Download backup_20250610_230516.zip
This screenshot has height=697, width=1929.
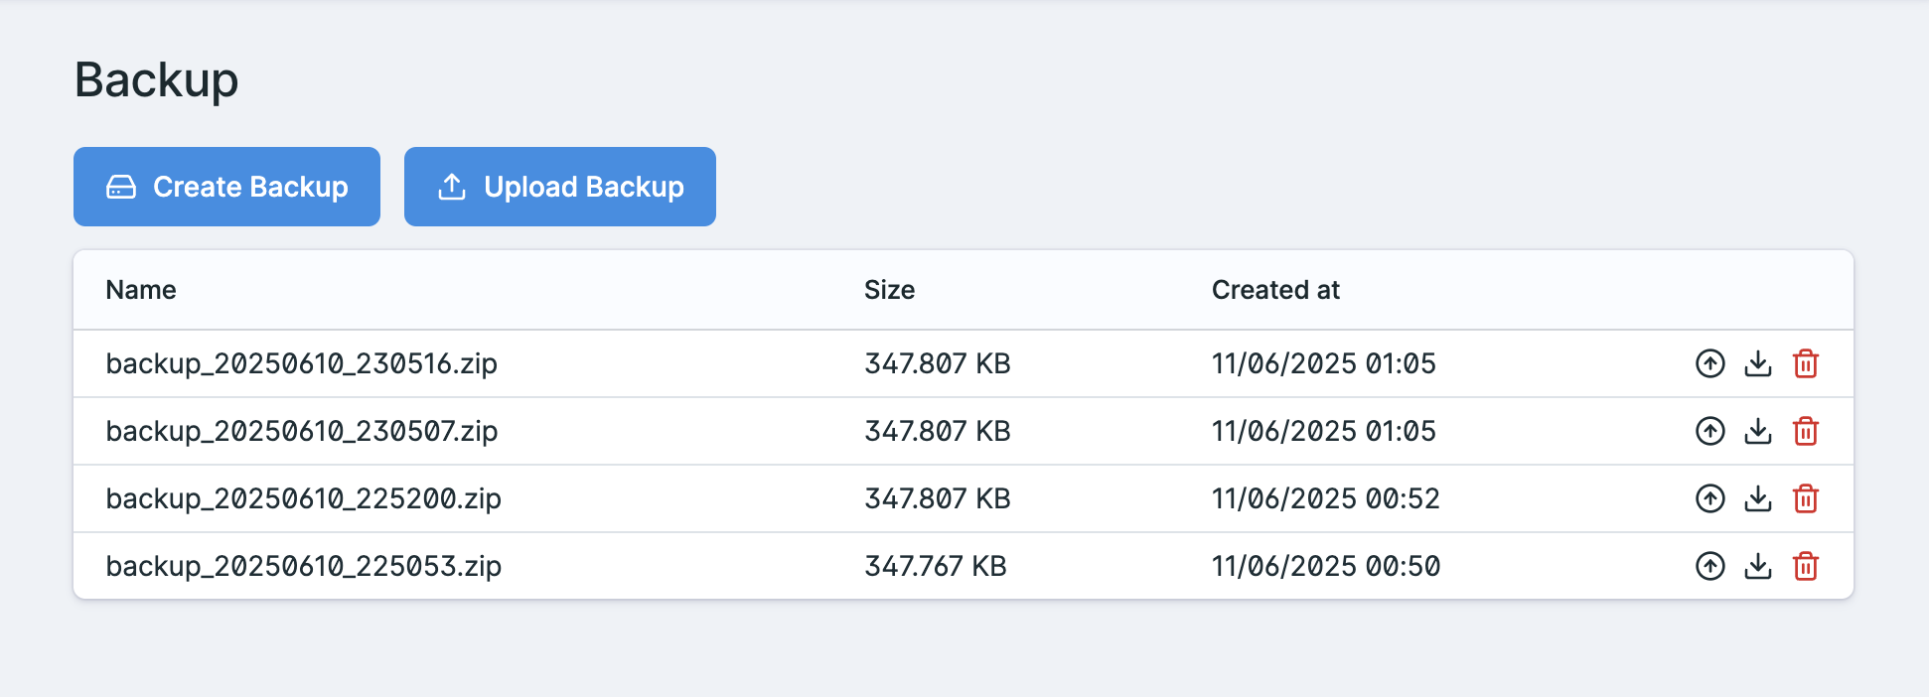pos(1758,364)
